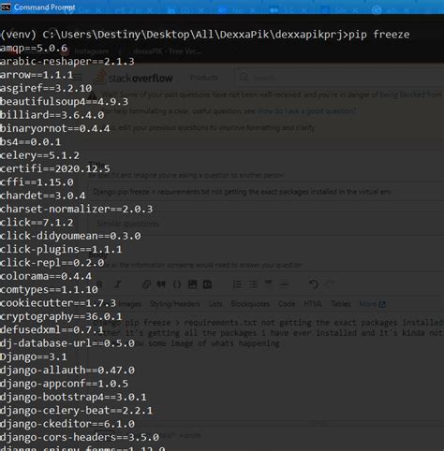Click the 'dj-database-url==0.5.0' line
444x451 pixels.
(x=67, y=343)
